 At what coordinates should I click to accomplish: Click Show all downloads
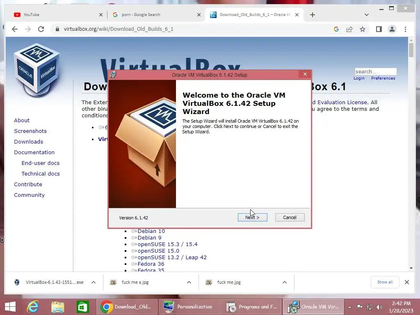tap(385, 282)
